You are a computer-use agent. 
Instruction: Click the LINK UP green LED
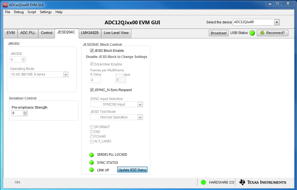click(x=91, y=170)
